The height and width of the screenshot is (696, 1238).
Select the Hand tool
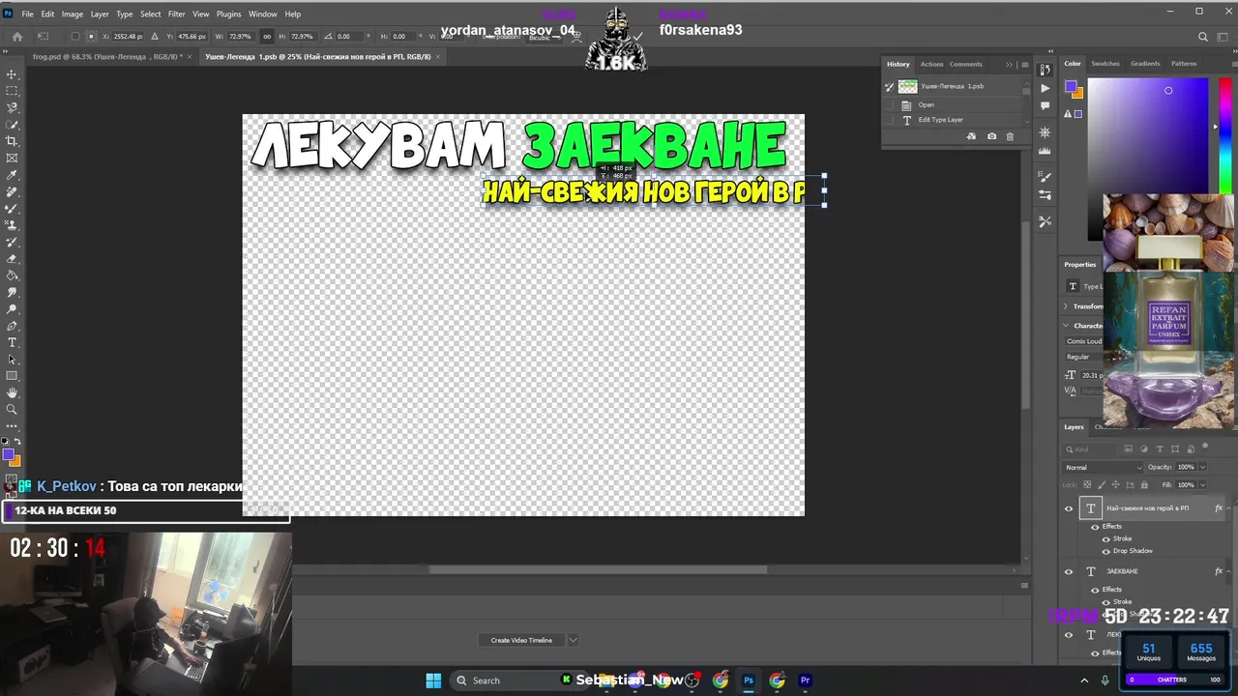12,392
